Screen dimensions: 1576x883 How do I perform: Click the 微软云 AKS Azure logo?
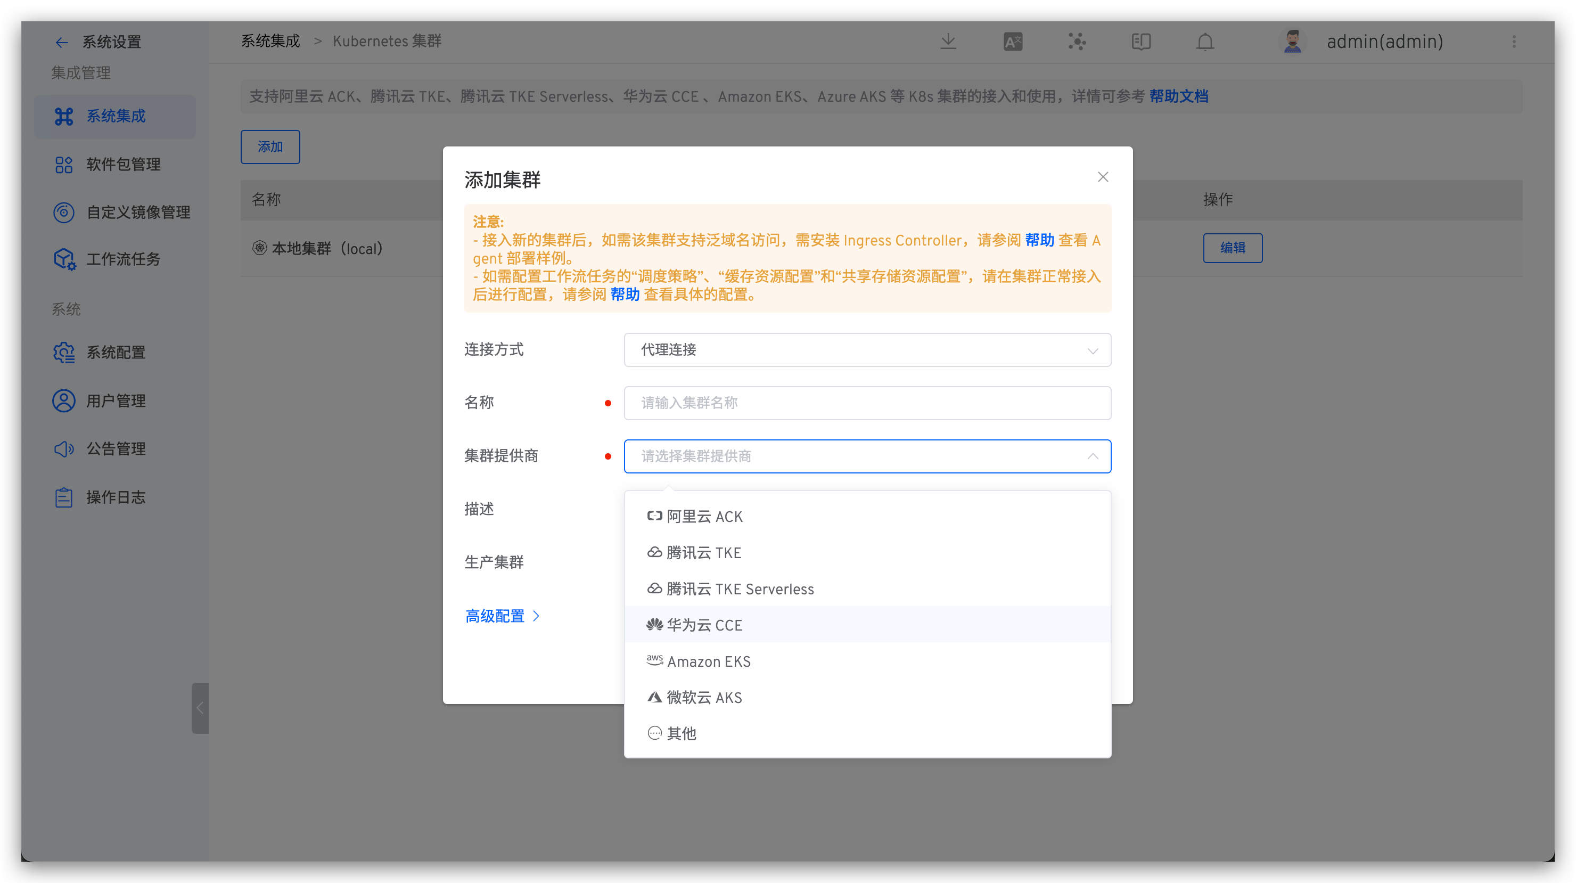tap(655, 697)
